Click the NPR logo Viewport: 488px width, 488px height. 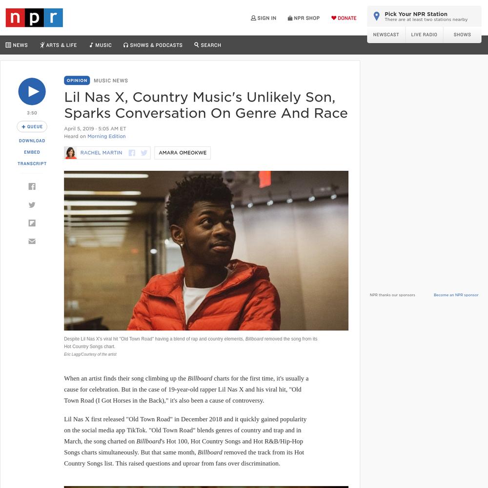point(34,18)
